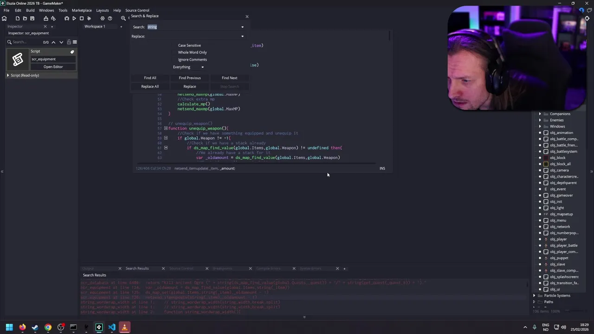The width and height of the screenshot is (594, 334).
Task: Select obj_player in the asset browser
Action: tap(558, 239)
